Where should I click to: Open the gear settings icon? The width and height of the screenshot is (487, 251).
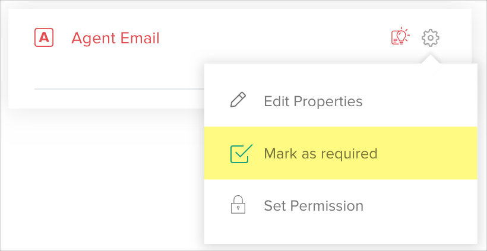[430, 38]
